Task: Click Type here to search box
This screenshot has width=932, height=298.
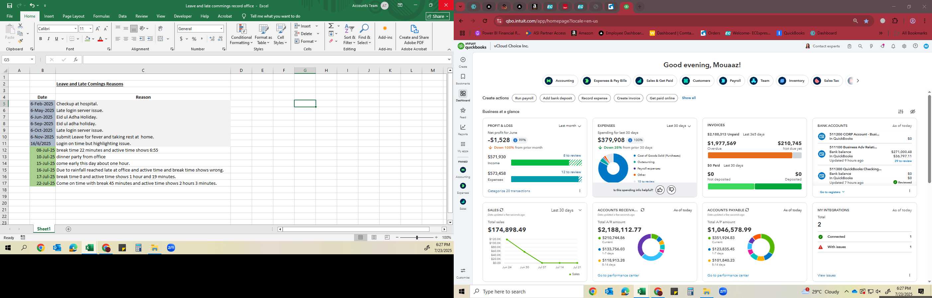Action: pos(526,291)
